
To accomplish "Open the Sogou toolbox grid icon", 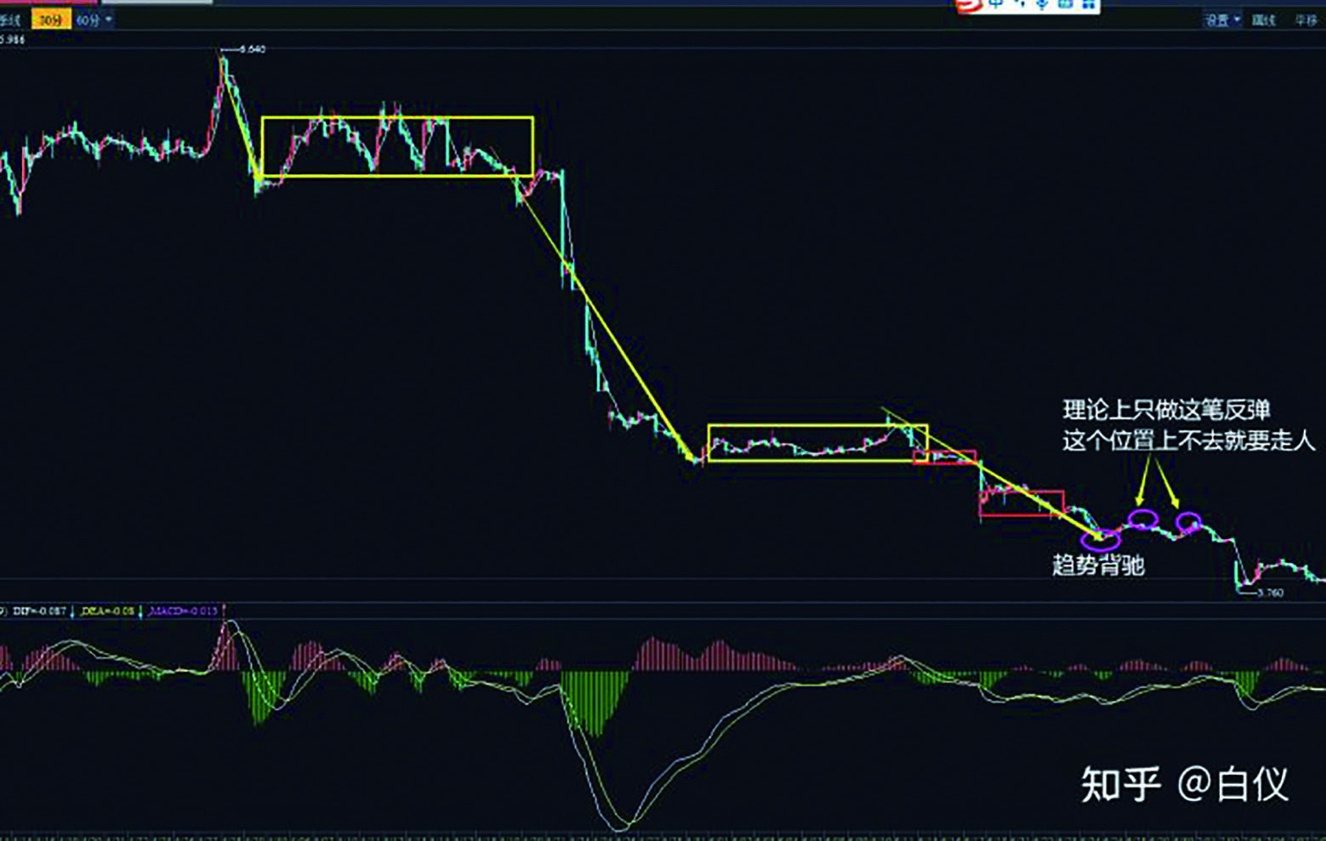I will [1088, 4].
